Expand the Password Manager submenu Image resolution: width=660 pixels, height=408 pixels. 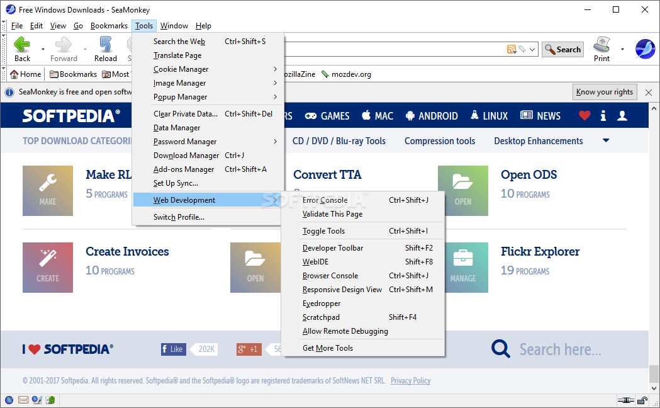pyautogui.click(x=208, y=142)
